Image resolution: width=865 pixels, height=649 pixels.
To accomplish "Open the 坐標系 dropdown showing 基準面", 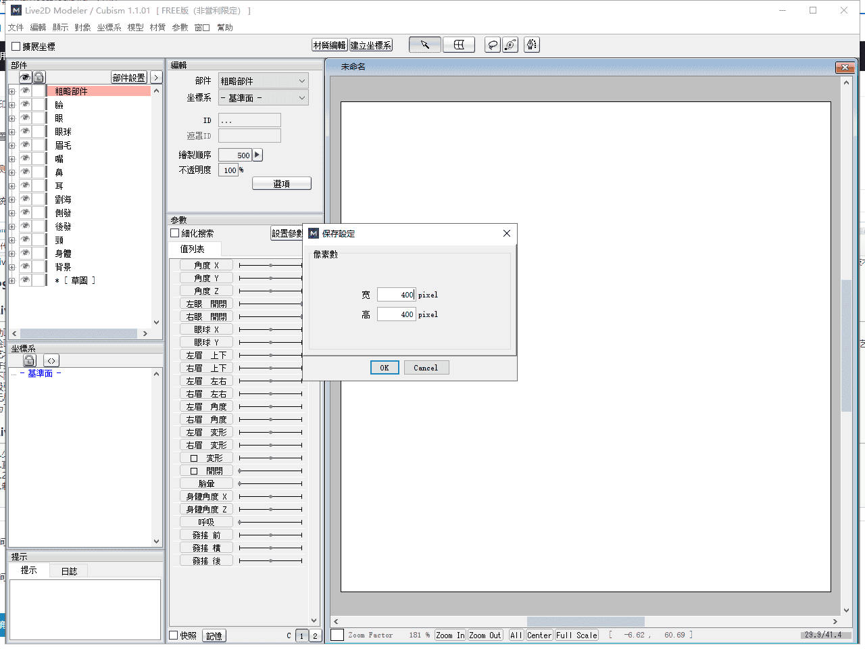I will coord(264,98).
